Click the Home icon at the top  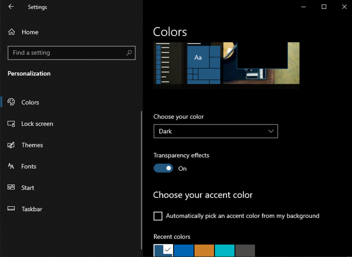click(x=11, y=32)
